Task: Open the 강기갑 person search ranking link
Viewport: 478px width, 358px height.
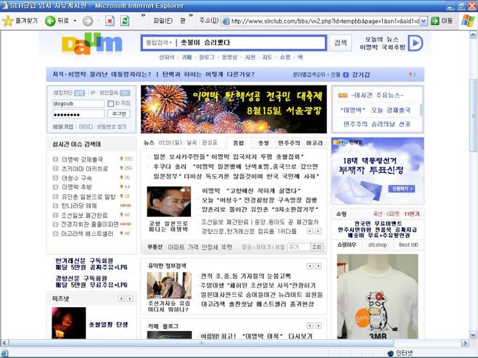Action: (x=361, y=75)
